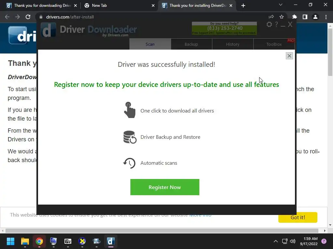This screenshot has height=249, width=333.
Task: Open the Toolbox PRO tab
Action: coord(274,44)
